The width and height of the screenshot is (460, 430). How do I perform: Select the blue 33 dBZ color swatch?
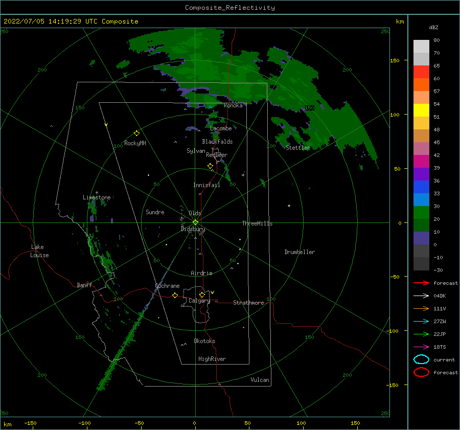(x=421, y=187)
